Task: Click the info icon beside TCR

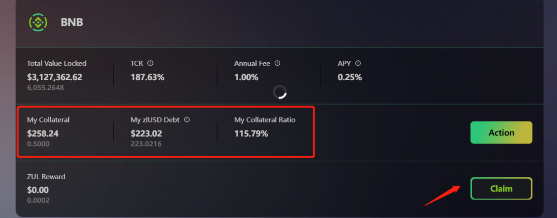Action: (x=150, y=63)
